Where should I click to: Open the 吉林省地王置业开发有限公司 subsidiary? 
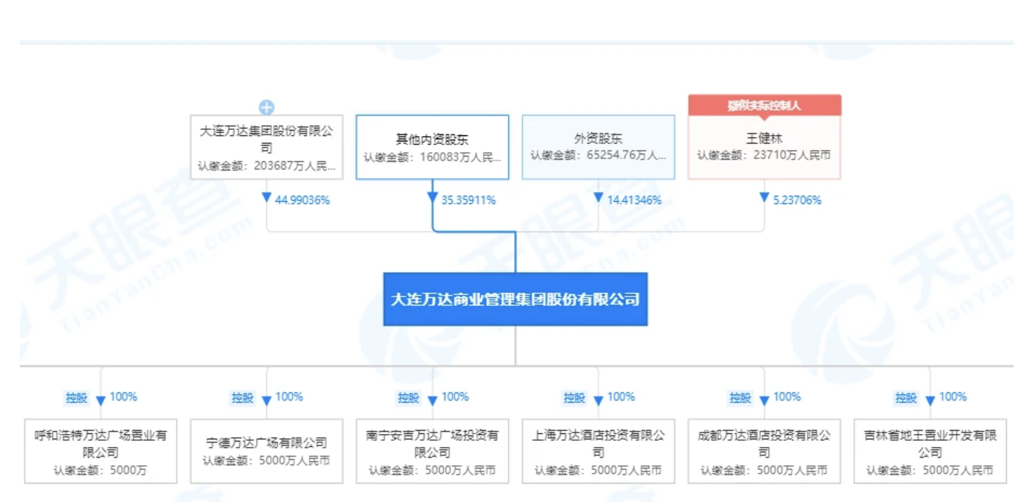click(930, 451)
